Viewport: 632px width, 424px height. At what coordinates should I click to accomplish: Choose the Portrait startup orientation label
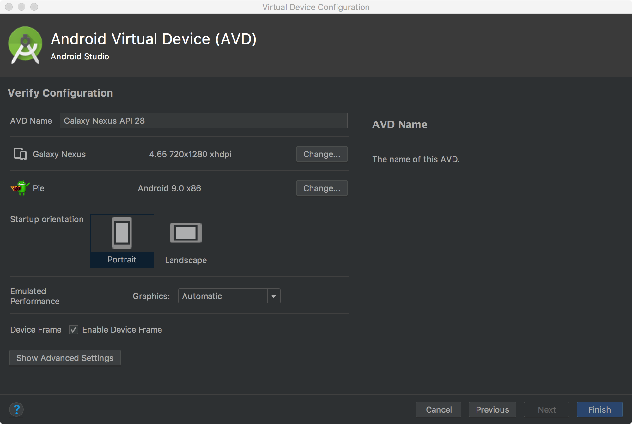[x=122, y=260]
